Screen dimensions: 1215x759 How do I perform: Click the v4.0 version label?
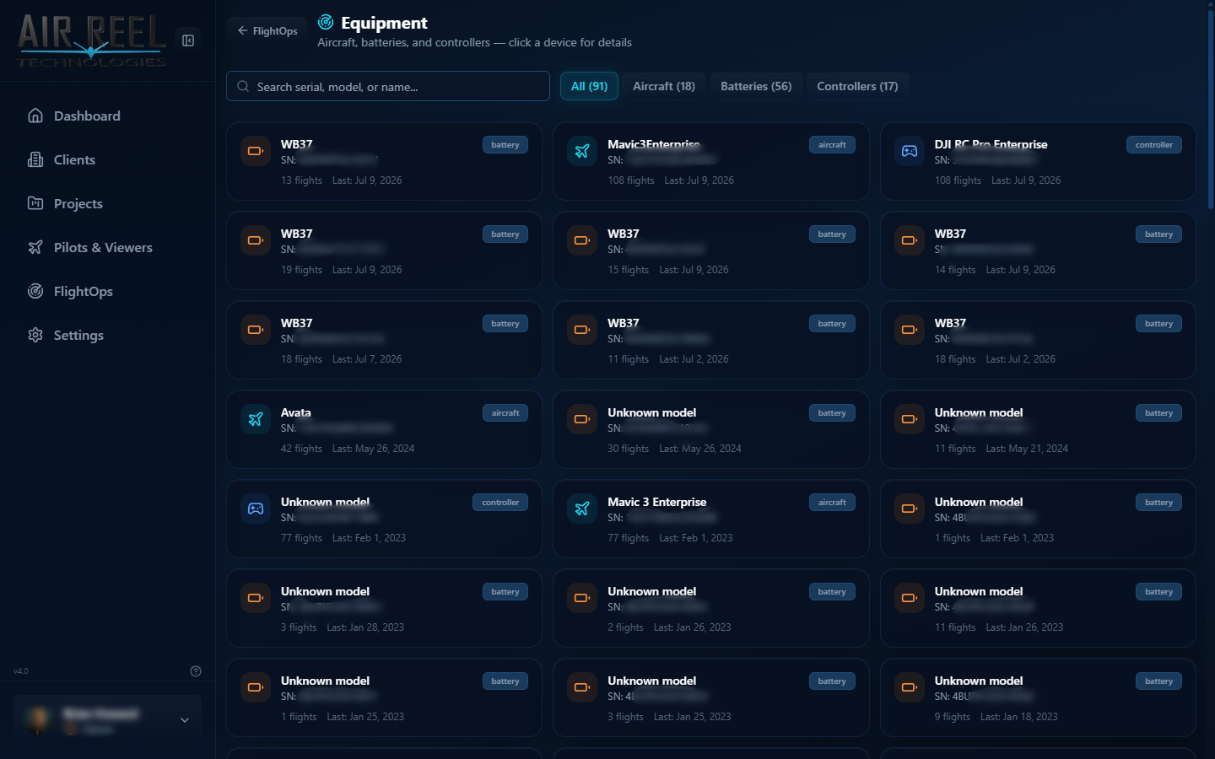tap(21, 671)
